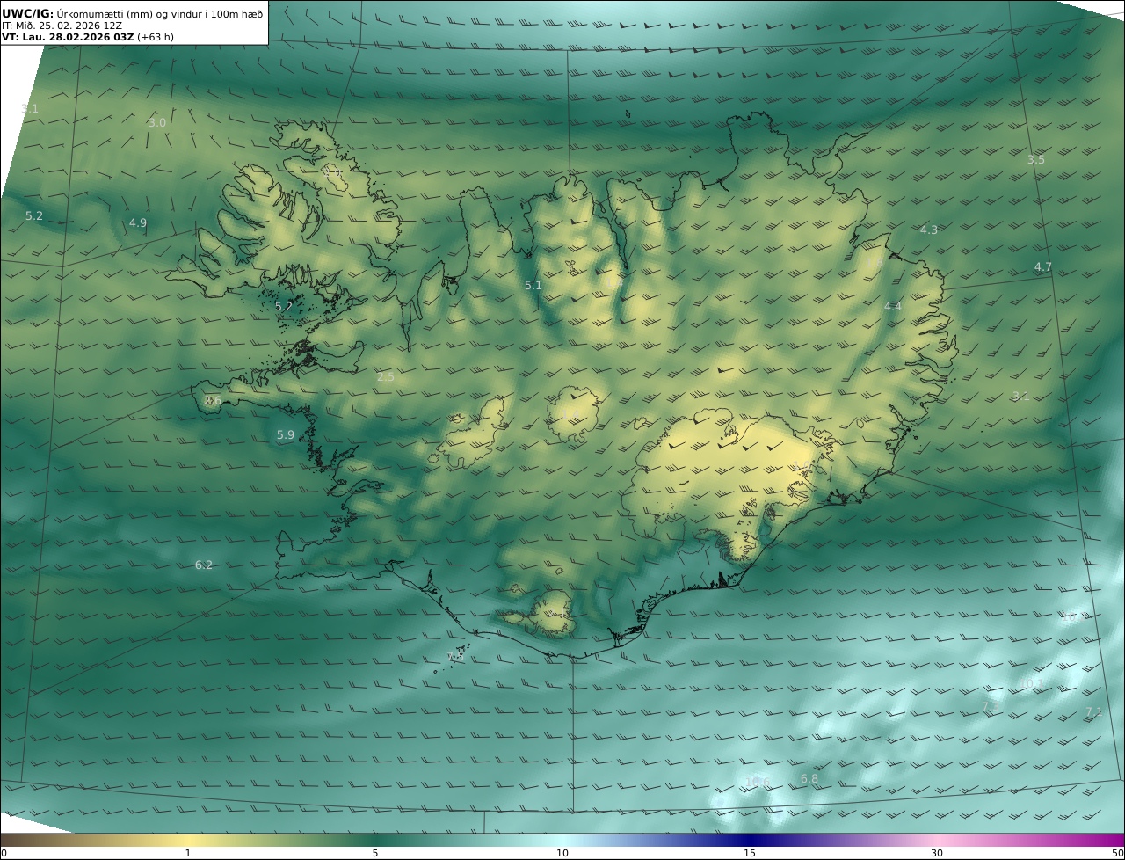Click the 6.8 value label at the bottom
The height and width of the screenshot is (860, 1125).
(x=809, y=780)
